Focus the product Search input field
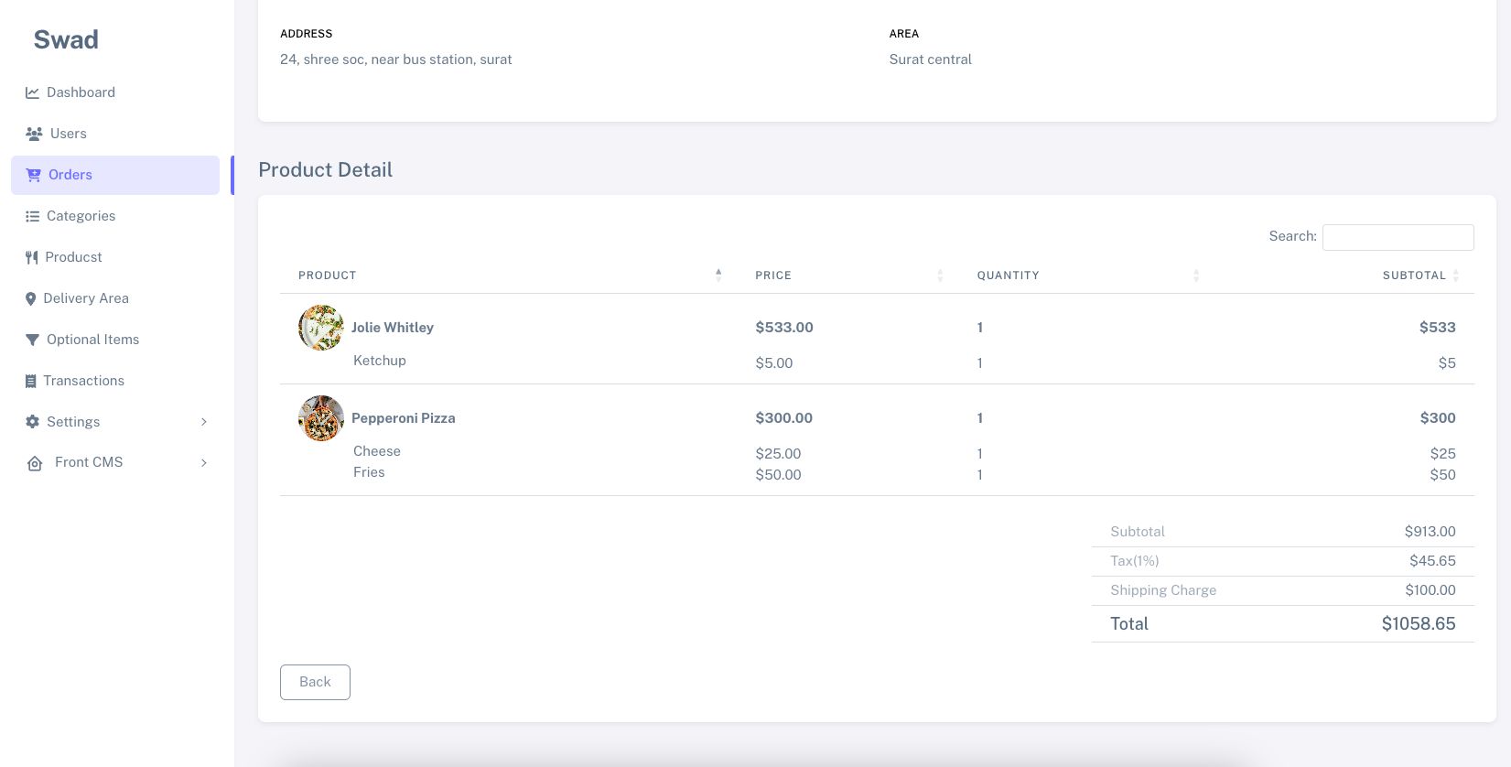The height and width of the screenshot is (767, 1511). [x=1398, y=237]
